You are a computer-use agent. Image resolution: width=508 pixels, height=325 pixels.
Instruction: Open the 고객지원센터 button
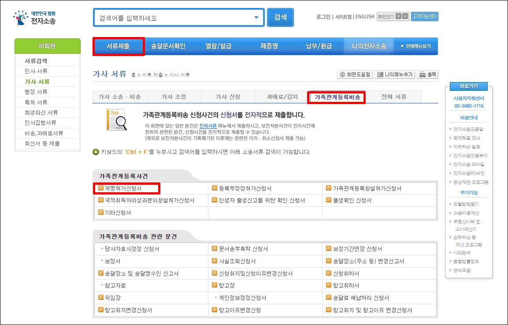(x=424, y=16)
